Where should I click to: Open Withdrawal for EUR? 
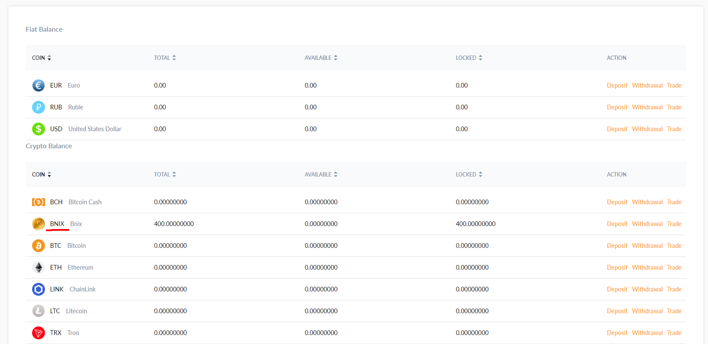(647, 85)
